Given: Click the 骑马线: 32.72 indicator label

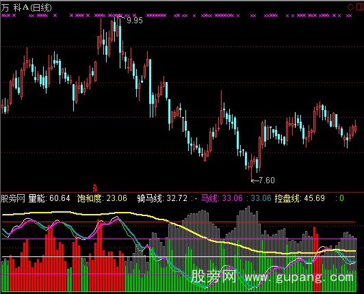Looking at the screenshot, I should point(161,198).
